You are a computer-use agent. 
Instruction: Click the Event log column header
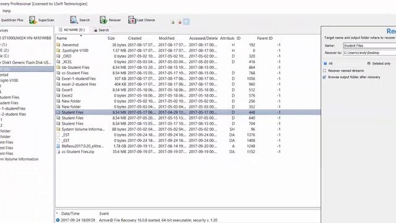[104, 213]
